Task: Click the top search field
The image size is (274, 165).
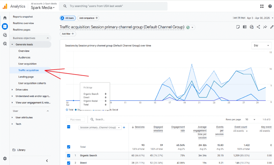Action: [113, 6]
